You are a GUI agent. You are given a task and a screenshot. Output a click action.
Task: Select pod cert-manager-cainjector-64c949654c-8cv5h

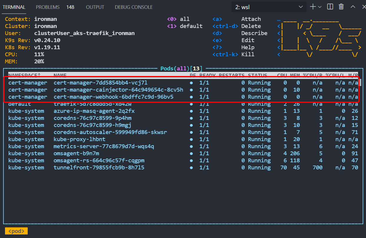[x=183, y=90]
